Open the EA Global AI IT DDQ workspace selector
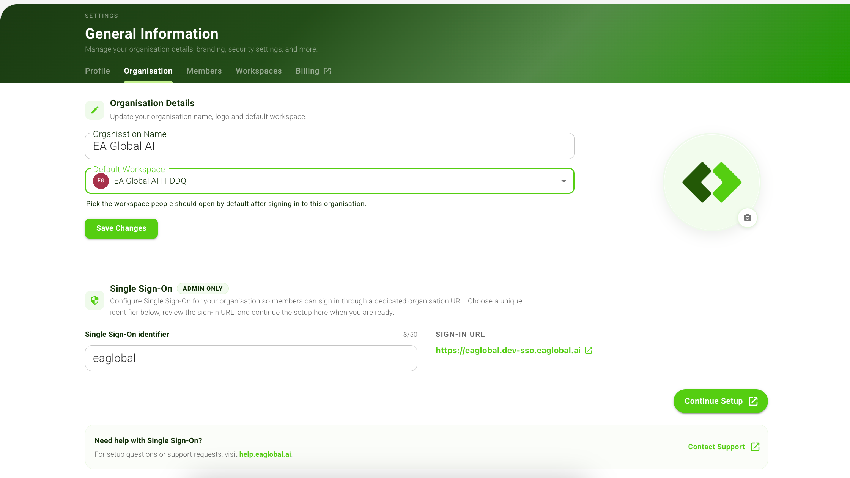 tap(329, 181)
